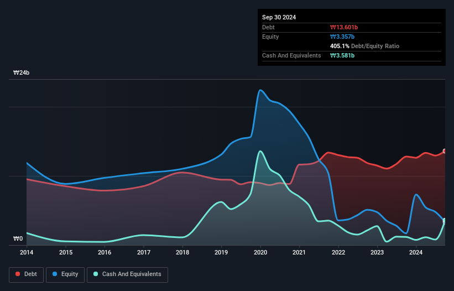Click the 2023 x-axis label
Screen dimensions: 454x291
tap(377, 252)
